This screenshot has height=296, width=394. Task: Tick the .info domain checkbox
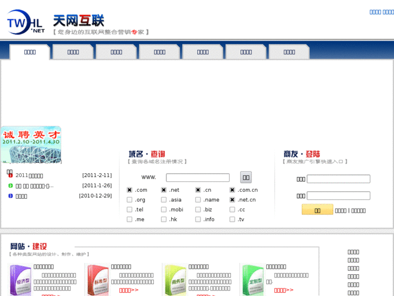198,219
